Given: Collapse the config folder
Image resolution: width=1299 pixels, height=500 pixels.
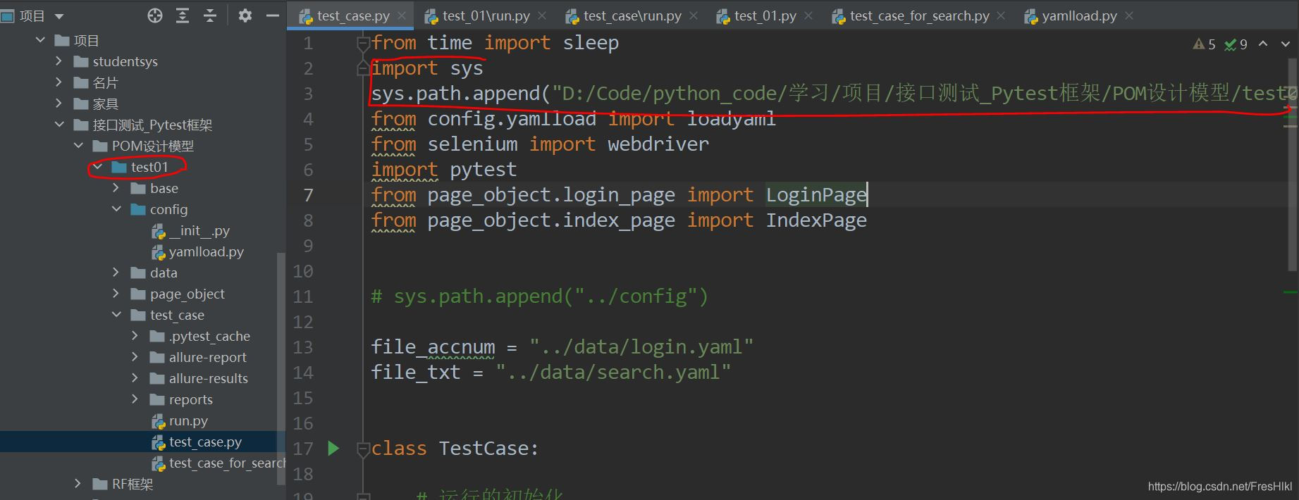Looking at the screenshot, I should click(116, 209).
